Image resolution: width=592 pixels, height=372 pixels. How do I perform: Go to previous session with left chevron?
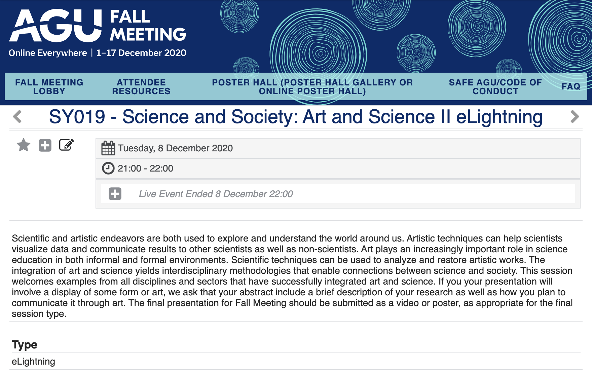coord(17,117)
